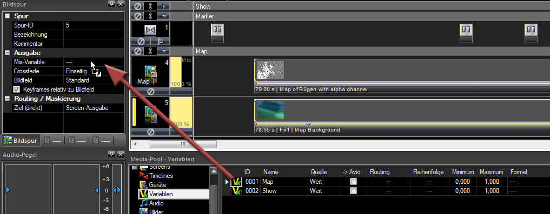550x214 pixels.
Task: Click the pin icon of Bildspur panel
Action: click(111, 4)
